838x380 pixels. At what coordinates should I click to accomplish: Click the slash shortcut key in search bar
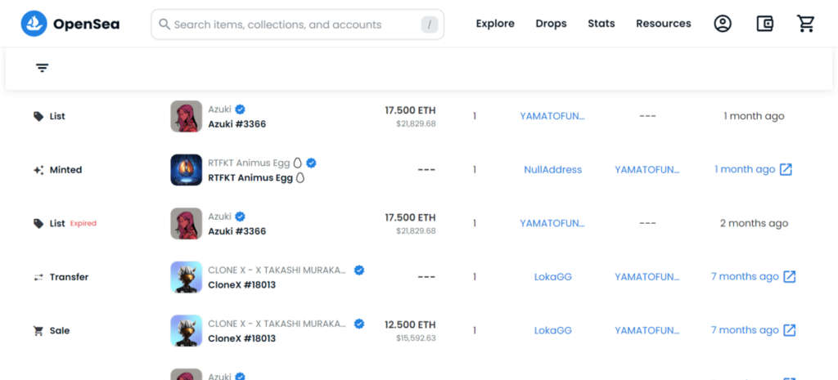point(430,25)
